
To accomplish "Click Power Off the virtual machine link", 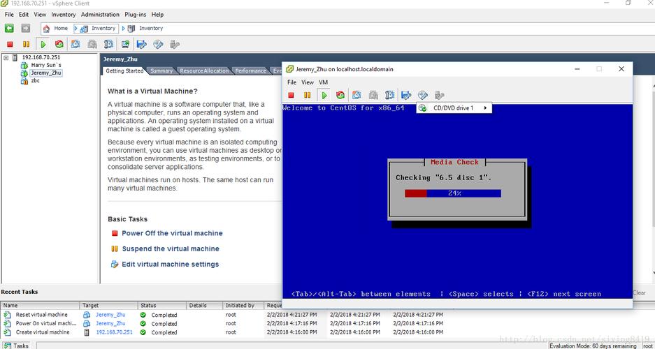I will [x=172, y=233].
